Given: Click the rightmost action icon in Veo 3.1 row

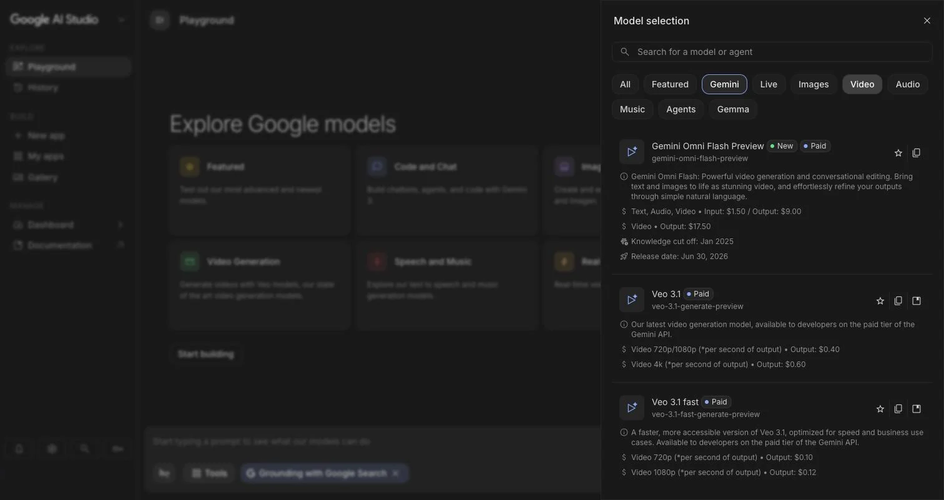Looking at the screenshot, I should click(x=917, y=301).
